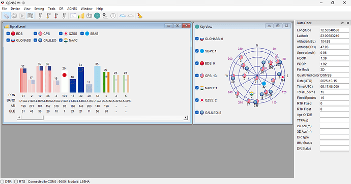The width and height of the screenshot is (351, 184).
Task: Open the settings gear toolbar icon
Action: click(14, 16)
